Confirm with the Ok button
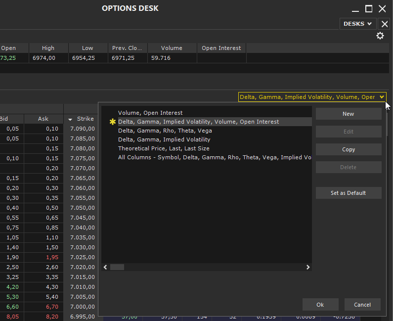Viewport: 393px width, 321px height. (320, 305)
